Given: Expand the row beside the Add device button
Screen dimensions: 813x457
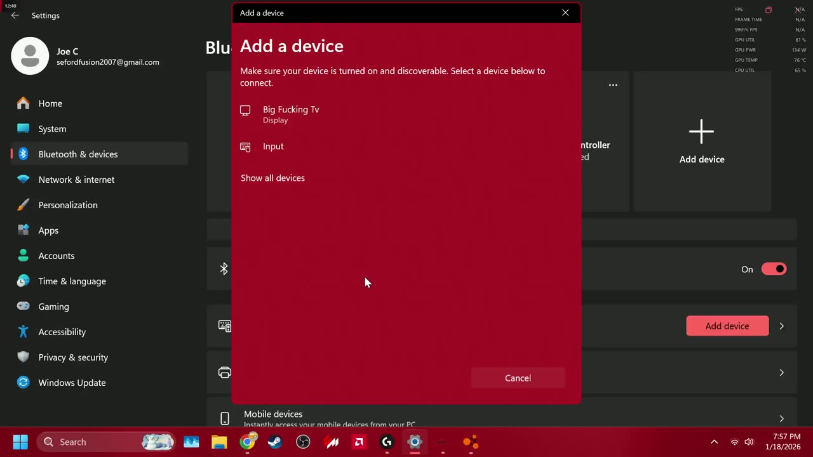Looking at the screenshot, I should 782,326.
